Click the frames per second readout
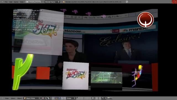This screenshot has width=177, height=100. [28, 11]
